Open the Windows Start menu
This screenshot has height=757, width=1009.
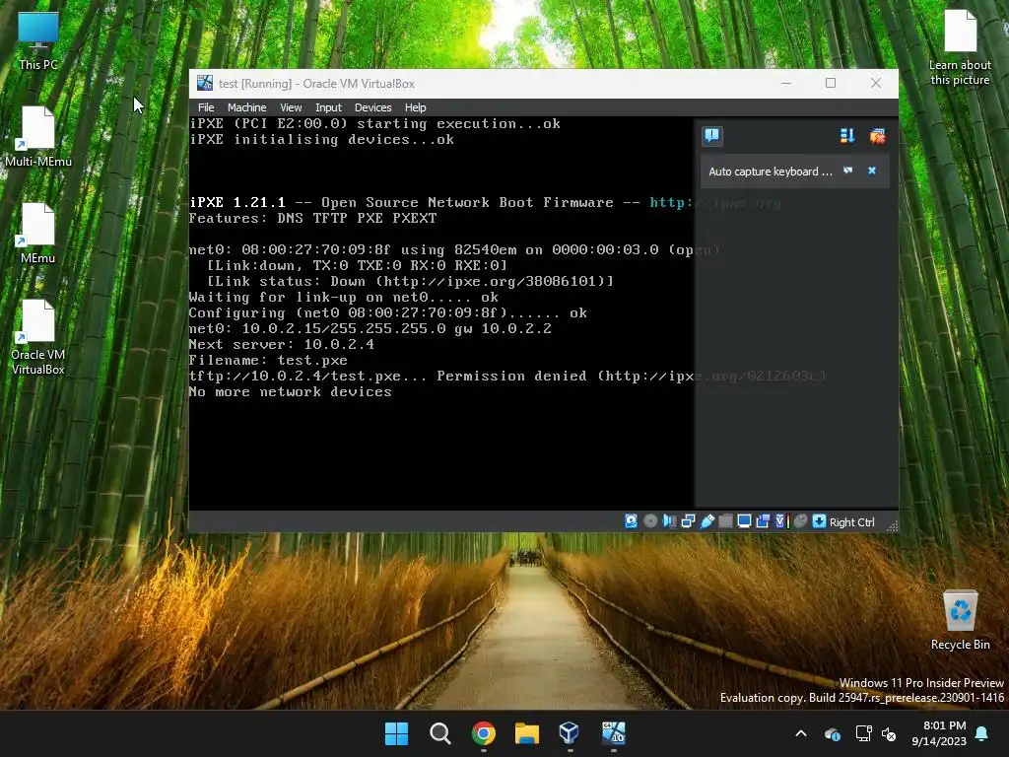(396, 733)
